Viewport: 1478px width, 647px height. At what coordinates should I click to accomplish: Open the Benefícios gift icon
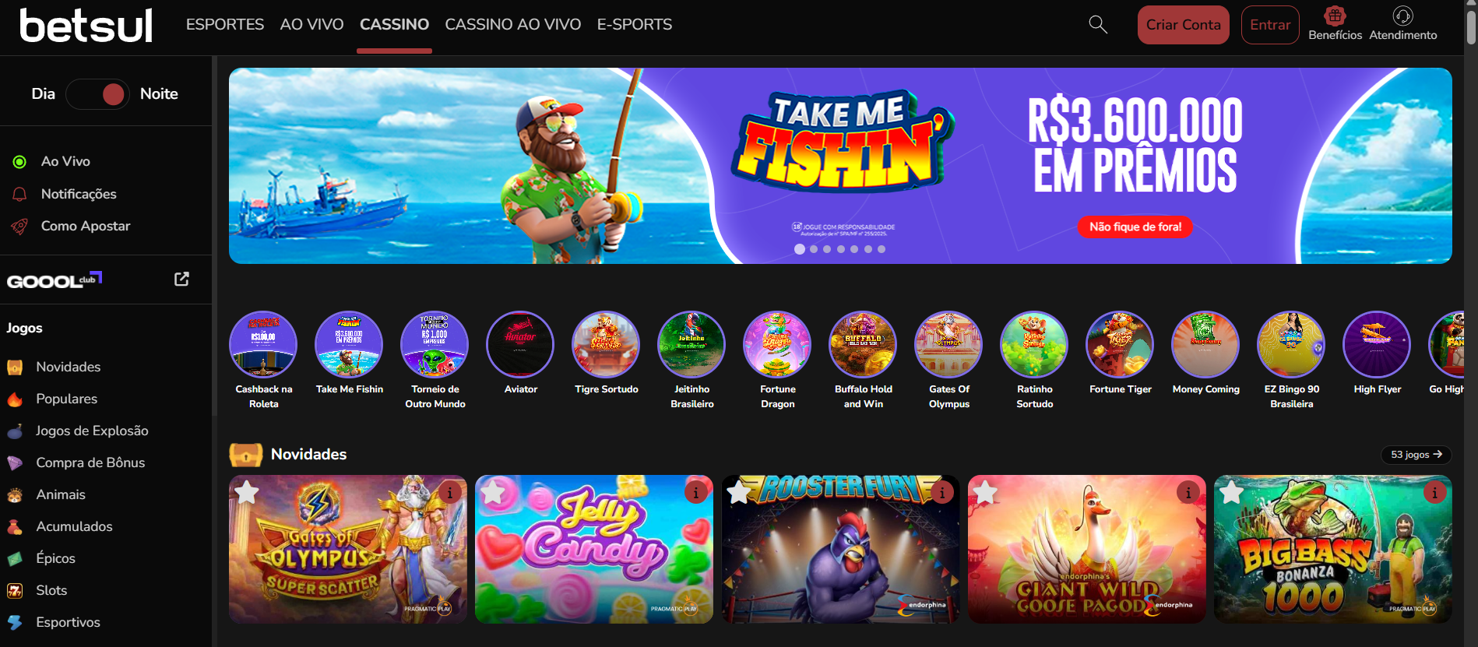tap(1335, 16)
